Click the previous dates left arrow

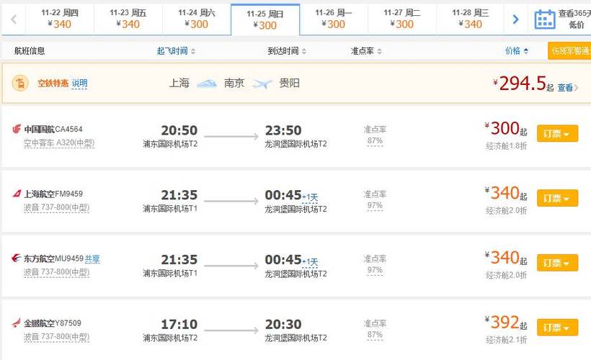pos(12,19)
